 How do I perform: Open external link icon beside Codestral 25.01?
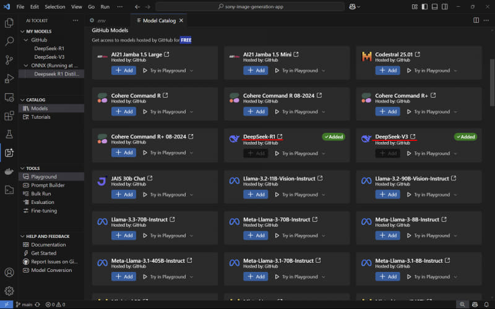[x=418, y=54]
